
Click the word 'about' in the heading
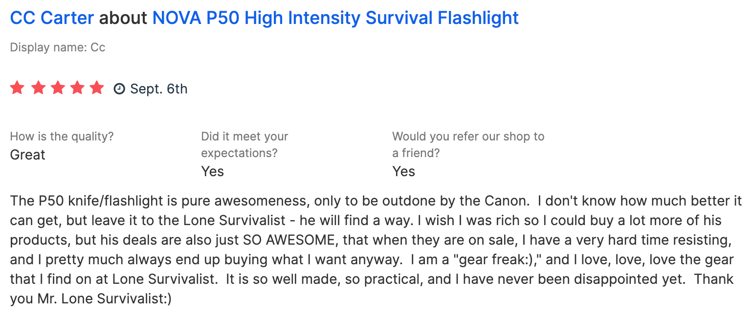tap(123, 18)
